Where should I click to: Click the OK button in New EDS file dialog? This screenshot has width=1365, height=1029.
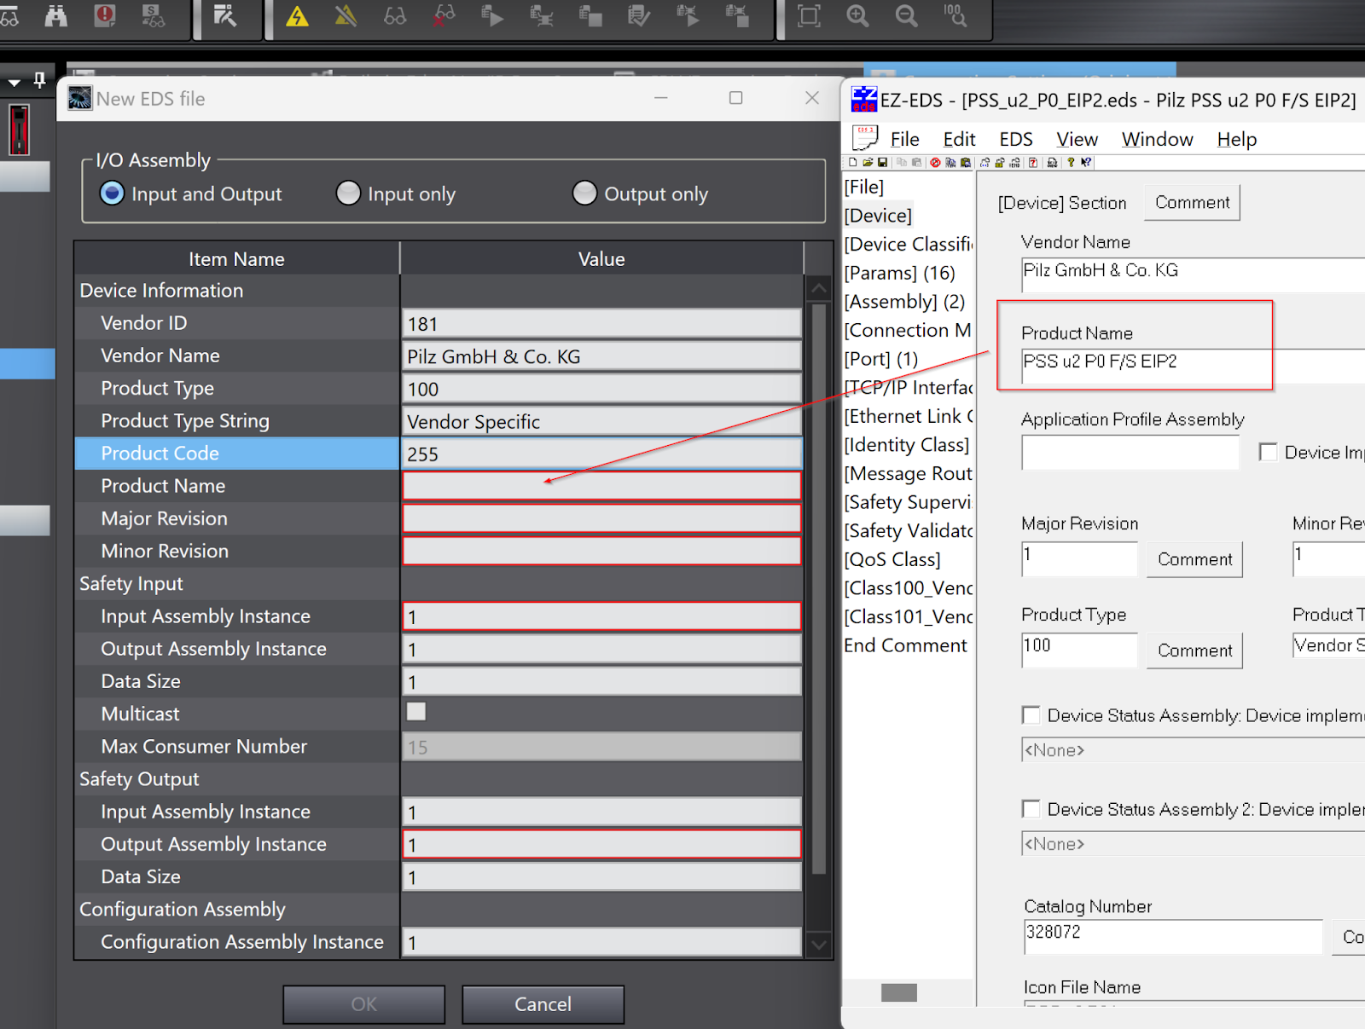coord(364,1004)
